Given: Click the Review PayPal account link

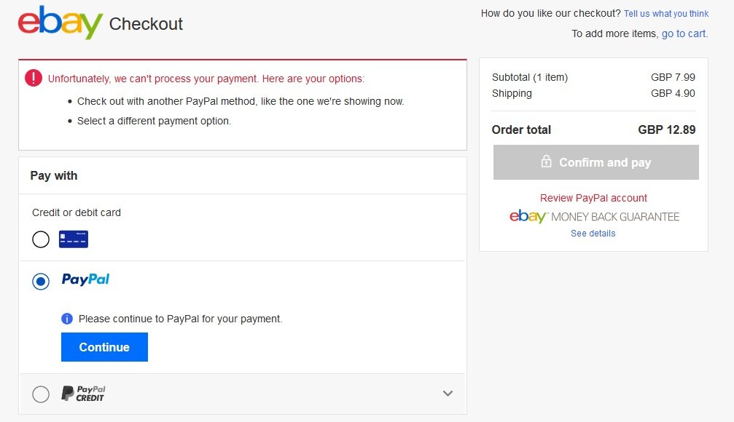Looking at the screenshot, I should tap(593, 198).
